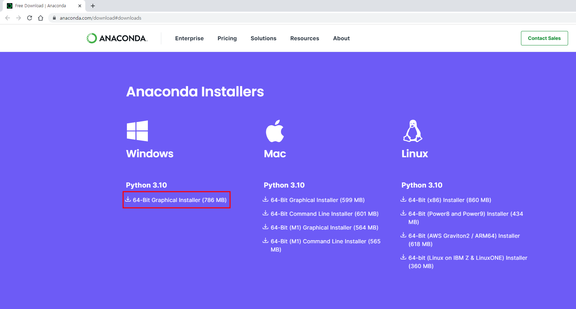Click download icon beside Mac 601 MB installer
This screenshot has height=309, width=576.
pos(265,213)
